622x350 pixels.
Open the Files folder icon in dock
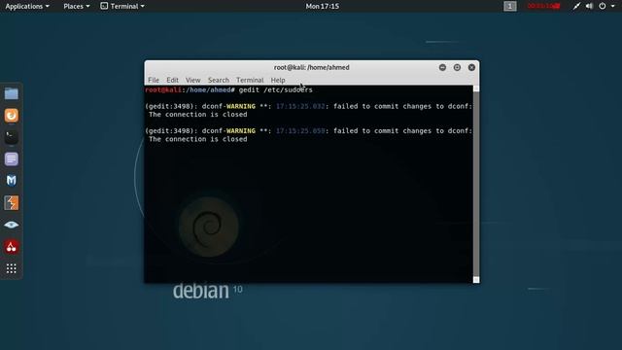[x=11, y=93]
